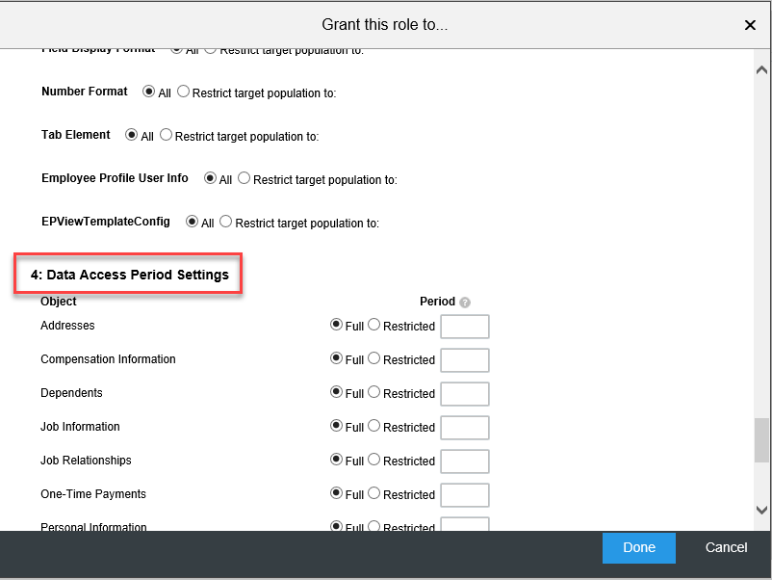Click the scrollbar down arrow
The height and width of the screenshot is (580, 772).
click(761, 510)
